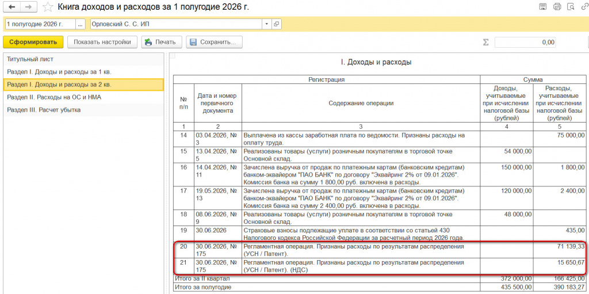This screenshot has width=589, height=294.
Task: Select the cell 03.04.2026, № 3
Action: coord(217,139)
